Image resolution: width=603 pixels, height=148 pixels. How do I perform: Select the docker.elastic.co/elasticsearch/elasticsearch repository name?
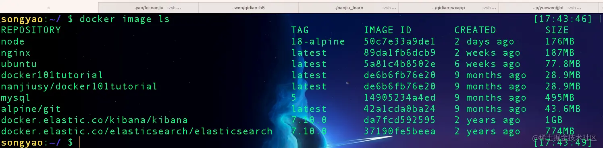tap(137, 131)
